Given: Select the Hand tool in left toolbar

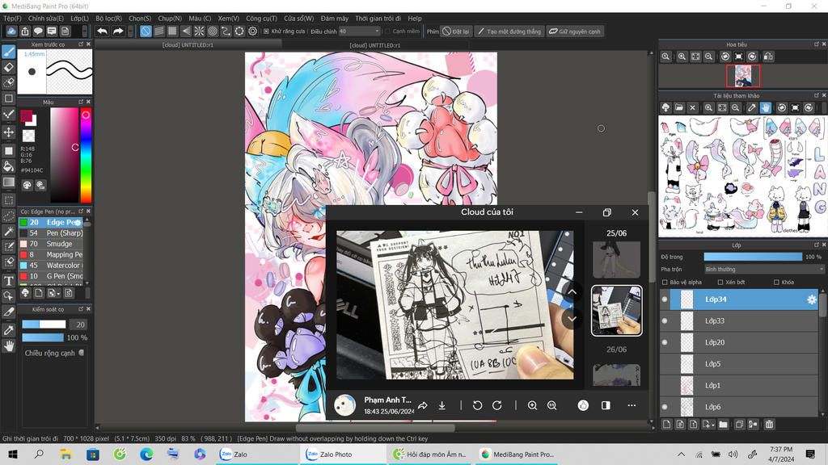Looking at the screenshot, I should pos(8,346).
